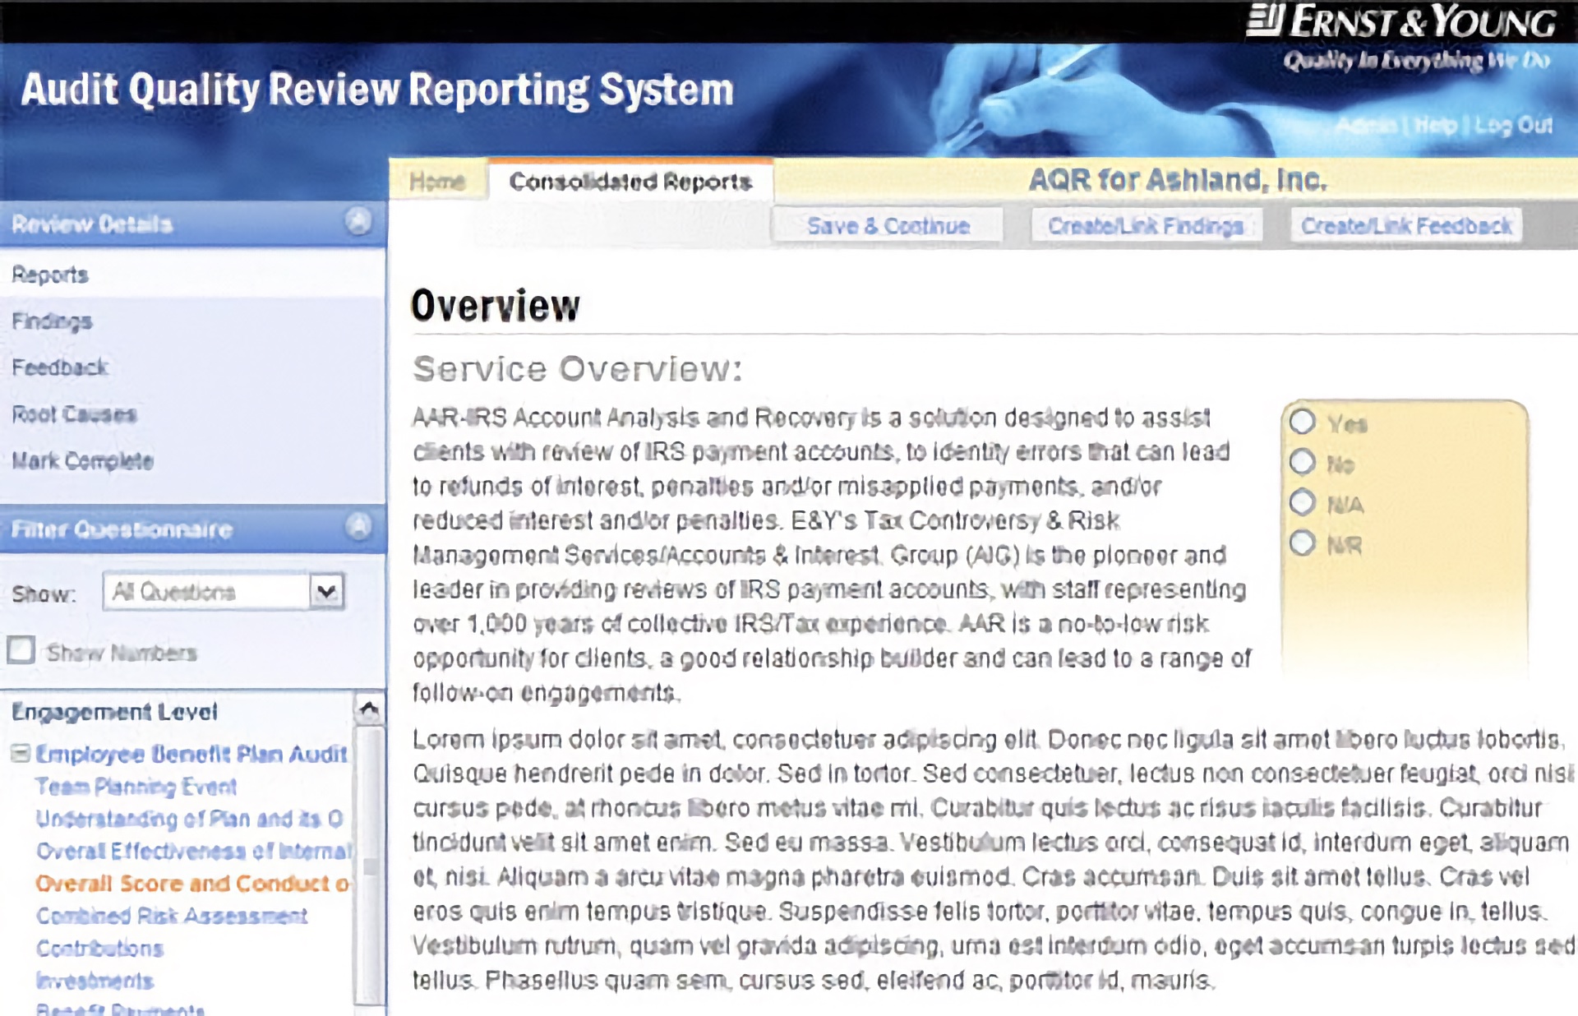Viewport: 1578px width, 1016px height.
Task: Open Overall Score and Conduct item
Action: 192,883
